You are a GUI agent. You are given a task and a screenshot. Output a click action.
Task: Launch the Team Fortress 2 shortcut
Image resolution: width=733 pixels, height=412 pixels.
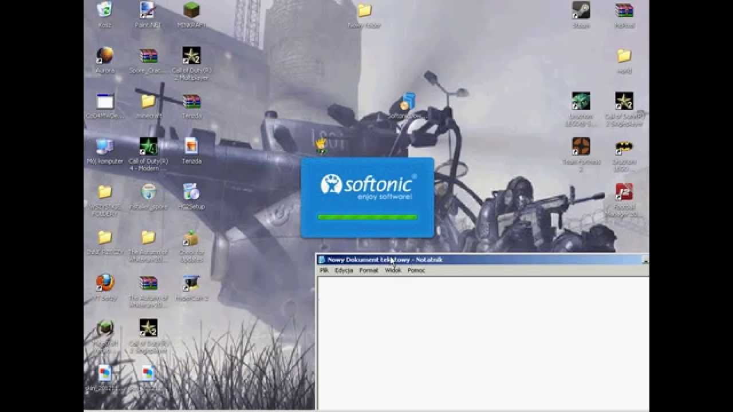click(581, 146)
